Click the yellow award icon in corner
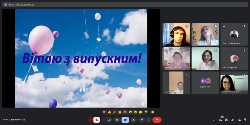Viewport: 250px width, 125px height. coord(245,120)
